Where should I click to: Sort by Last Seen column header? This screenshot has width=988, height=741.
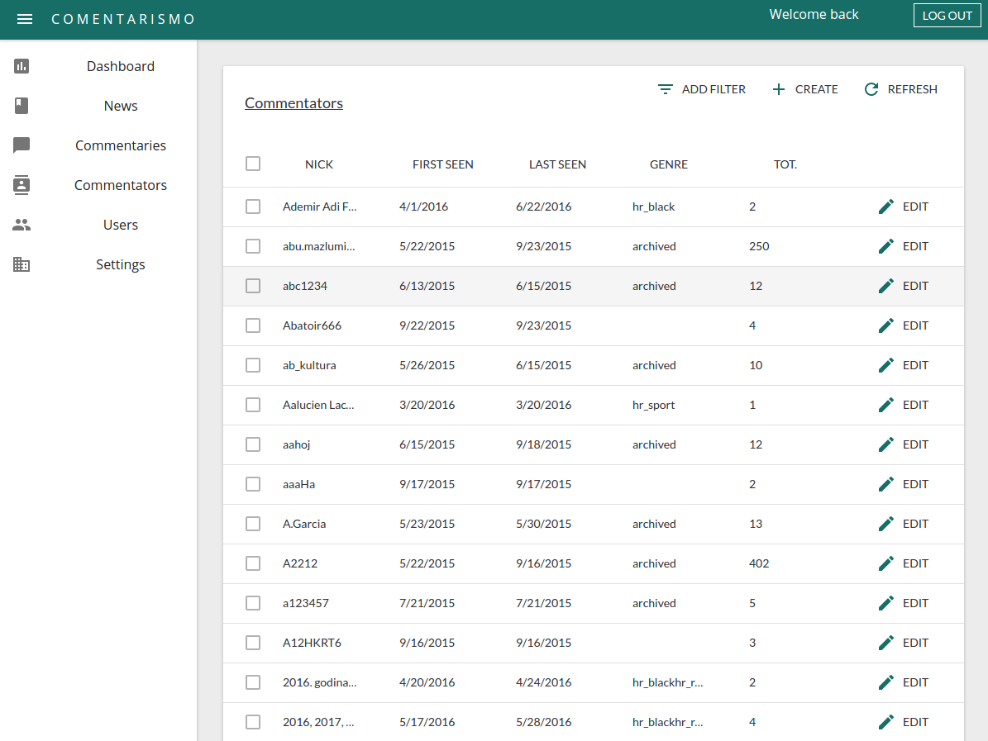coord(557,164)
